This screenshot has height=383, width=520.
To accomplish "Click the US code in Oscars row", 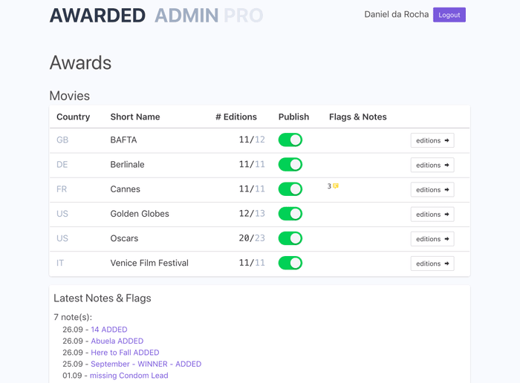I will point(62,238).
